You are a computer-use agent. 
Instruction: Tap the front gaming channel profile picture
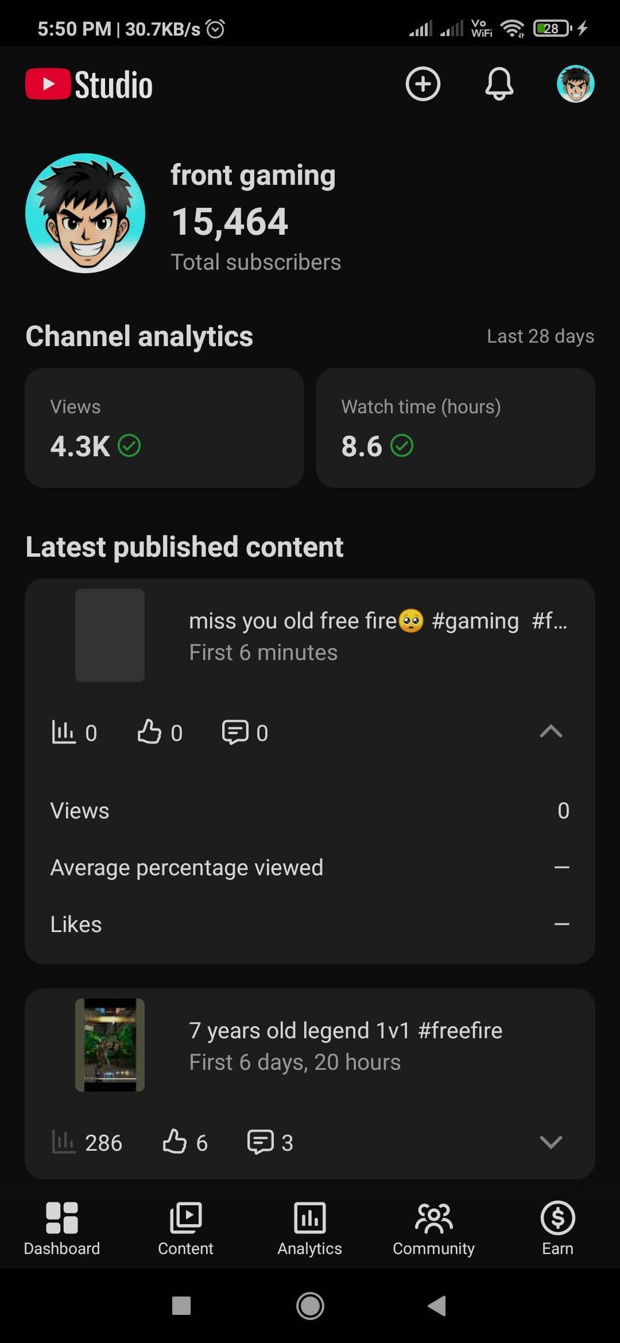tap(85, 213)
